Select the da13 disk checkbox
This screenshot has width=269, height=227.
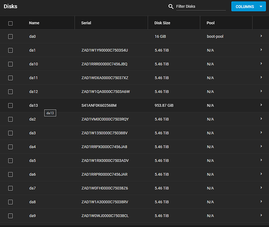tap(10, 105)
